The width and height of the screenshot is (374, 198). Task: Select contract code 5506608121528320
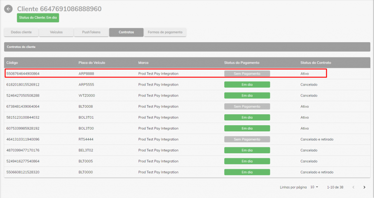[x=23, y=172]
